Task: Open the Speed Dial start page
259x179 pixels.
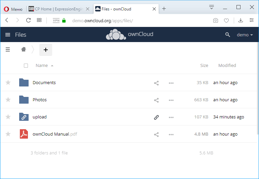Action: click(x=39, y=20)
